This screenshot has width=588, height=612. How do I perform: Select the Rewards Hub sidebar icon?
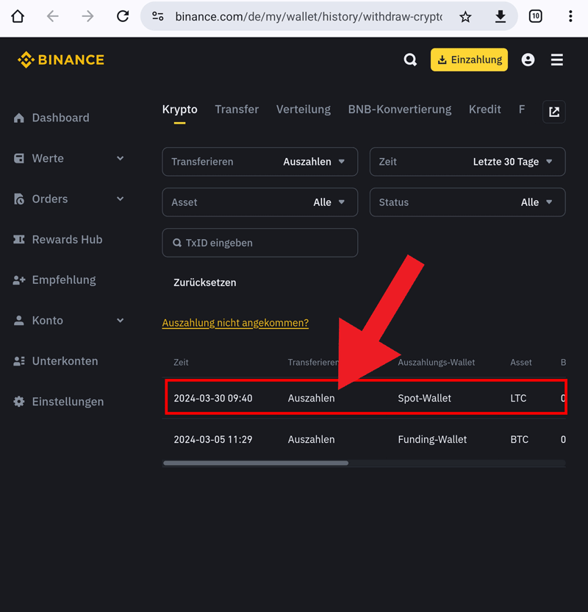point(18,239)
